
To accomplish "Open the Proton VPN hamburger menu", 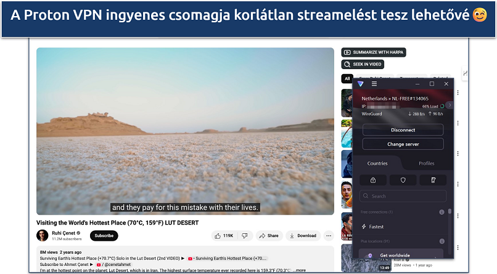I will [x=374, y=84].
